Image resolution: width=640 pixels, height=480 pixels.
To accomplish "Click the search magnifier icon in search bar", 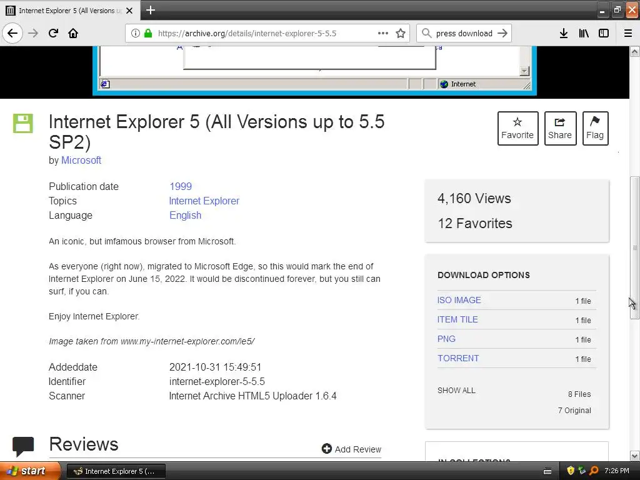I will [426, 34].
